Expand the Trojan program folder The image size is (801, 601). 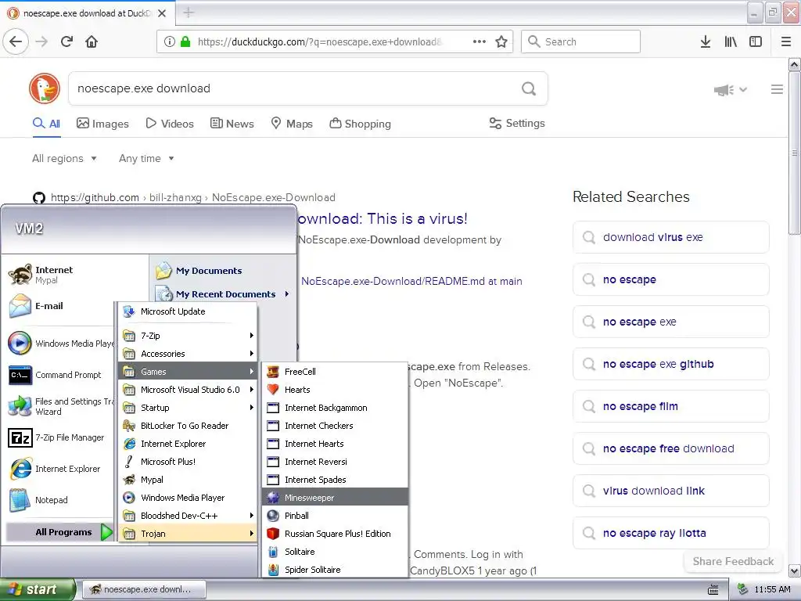tap(188, 534)
